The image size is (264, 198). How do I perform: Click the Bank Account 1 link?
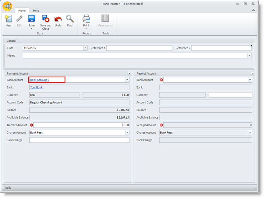pos(39,80)
